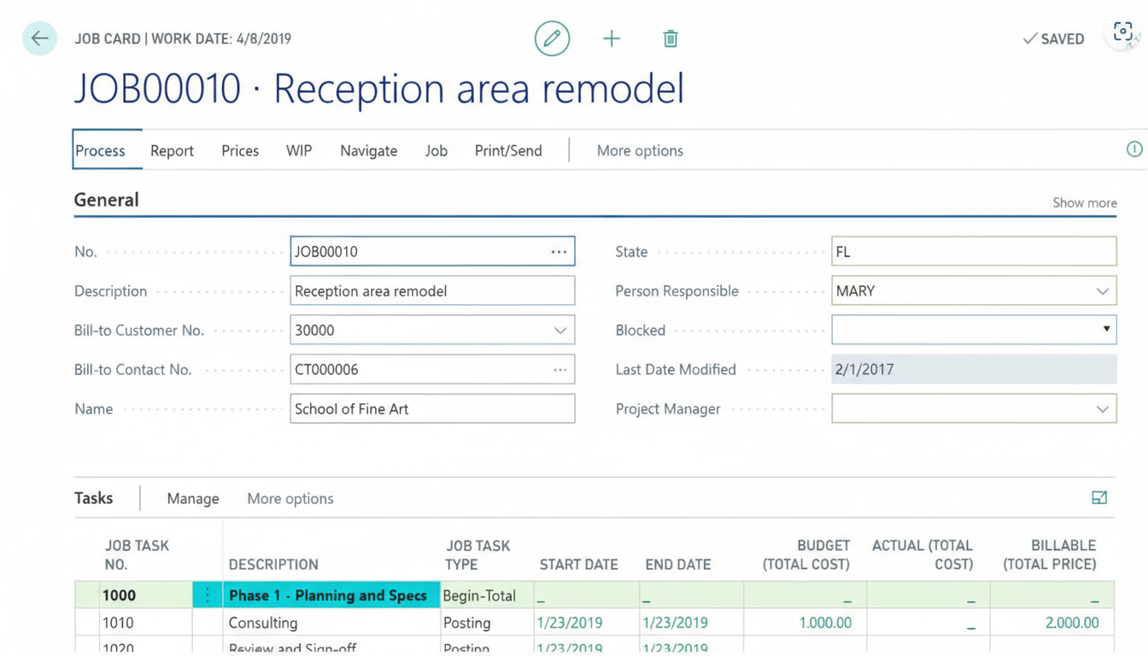Screen dimensions: 1148x656
Task: Open the Project Manager dropdown
Action: coord(1102,409)
